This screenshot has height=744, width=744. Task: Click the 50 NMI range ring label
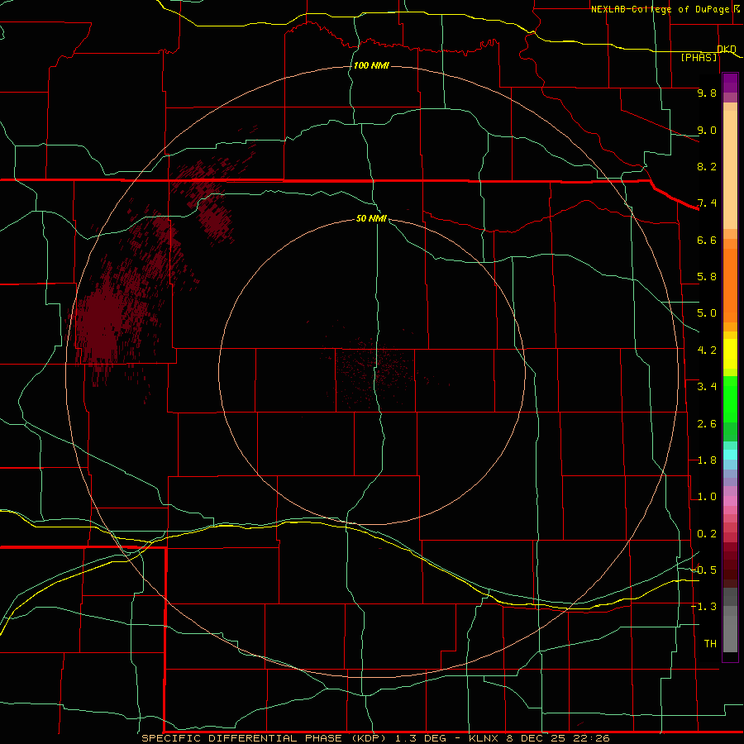coord(371,218)
